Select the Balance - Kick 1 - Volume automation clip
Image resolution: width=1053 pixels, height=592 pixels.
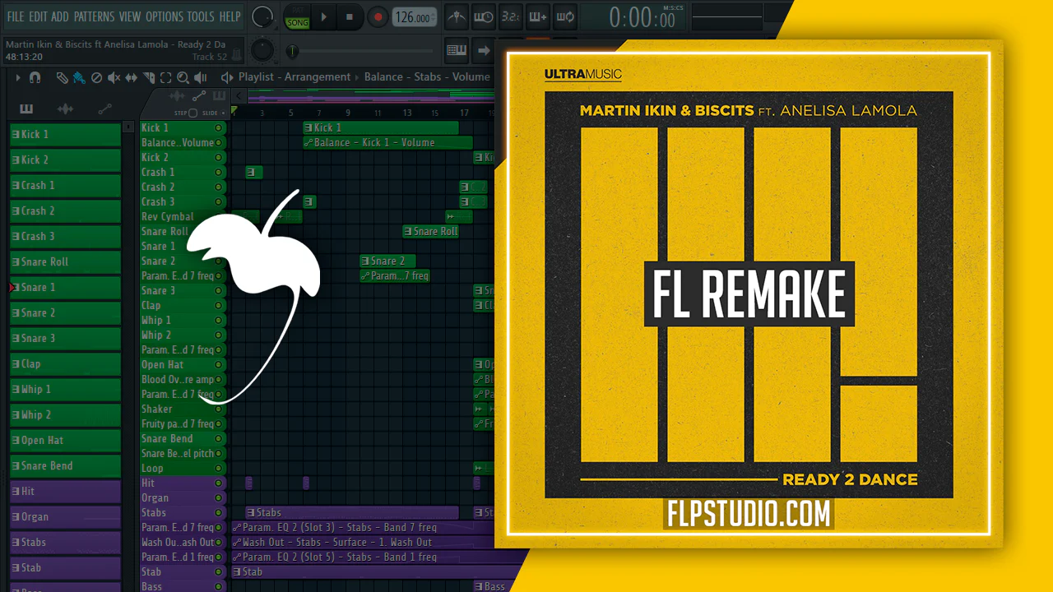click(x=387, y=142)
